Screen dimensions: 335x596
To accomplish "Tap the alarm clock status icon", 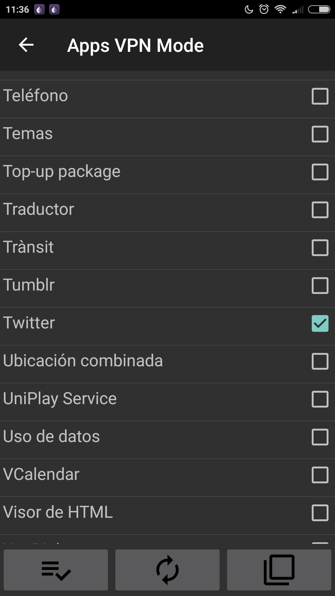I will click(x=264, y=9).
